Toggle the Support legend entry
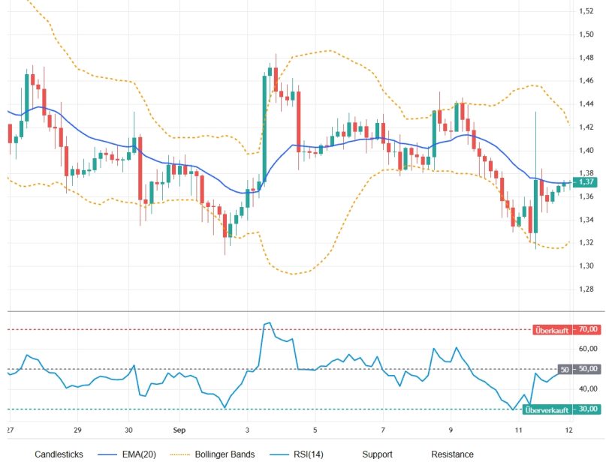 pos(377,454)
